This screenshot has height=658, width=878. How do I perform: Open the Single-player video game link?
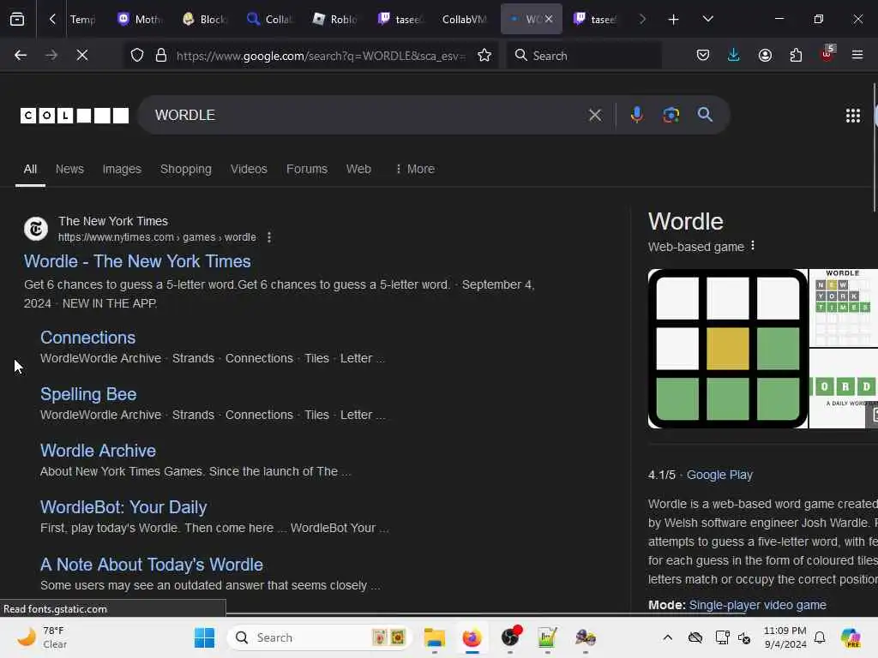(757, 605)
